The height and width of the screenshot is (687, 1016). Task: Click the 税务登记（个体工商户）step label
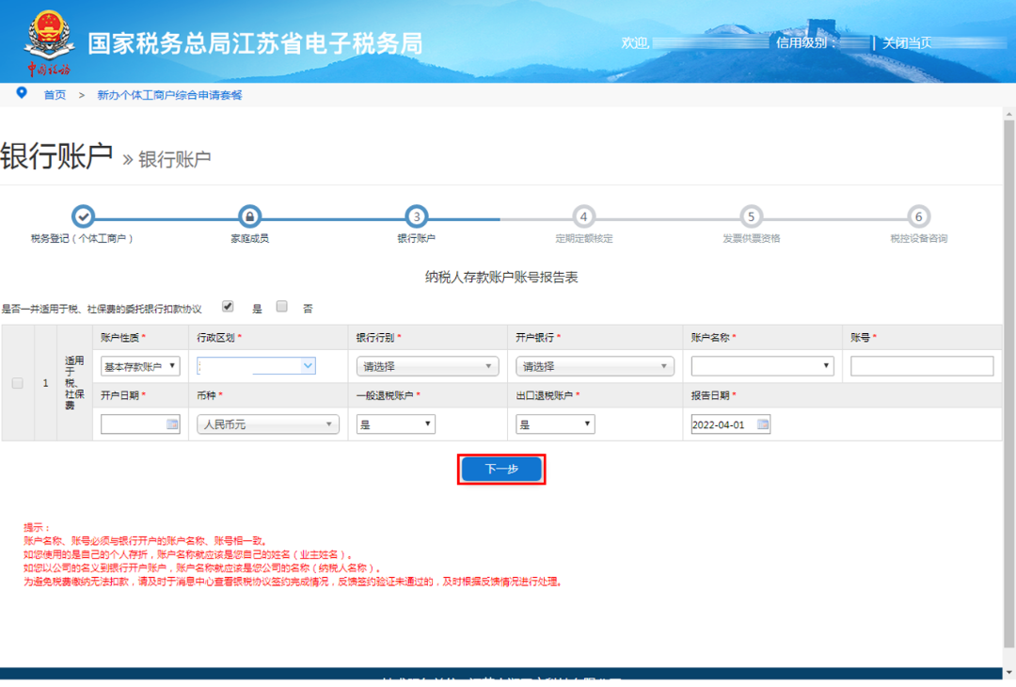82,238
